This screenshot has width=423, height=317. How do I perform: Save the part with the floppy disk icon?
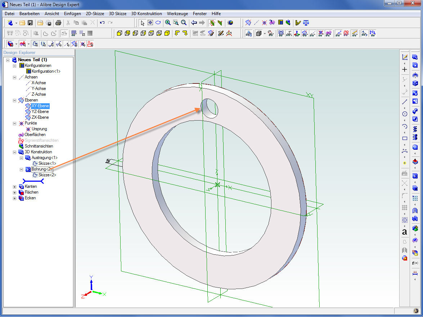click(30, 23)
